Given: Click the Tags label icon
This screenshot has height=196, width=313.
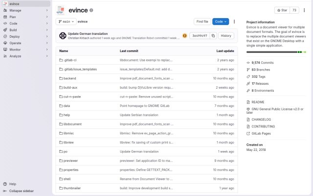Looking at the screenshot, I should point(248,76).
